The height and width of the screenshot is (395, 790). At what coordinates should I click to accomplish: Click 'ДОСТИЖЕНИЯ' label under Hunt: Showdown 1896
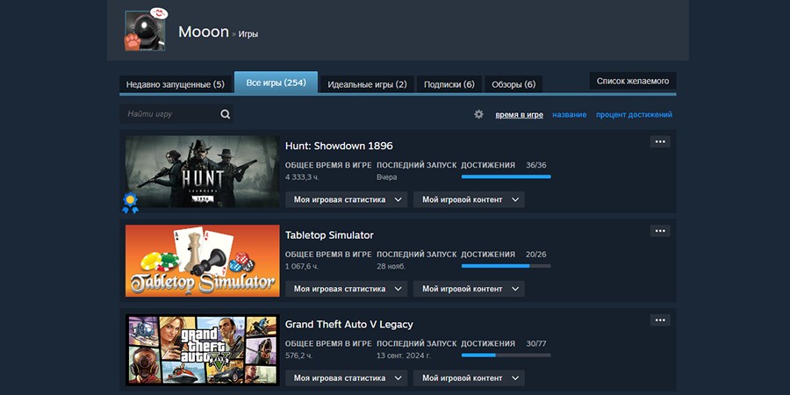pyautogui.click(x=488, y=165)
